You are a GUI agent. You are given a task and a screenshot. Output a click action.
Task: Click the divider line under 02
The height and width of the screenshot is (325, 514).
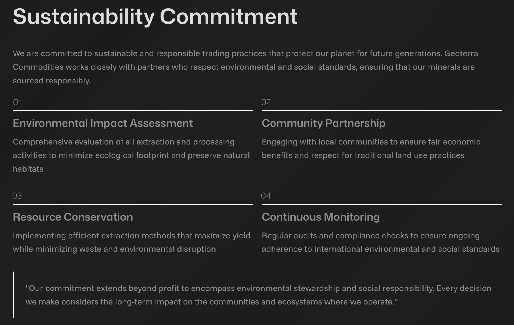(382, 110)
